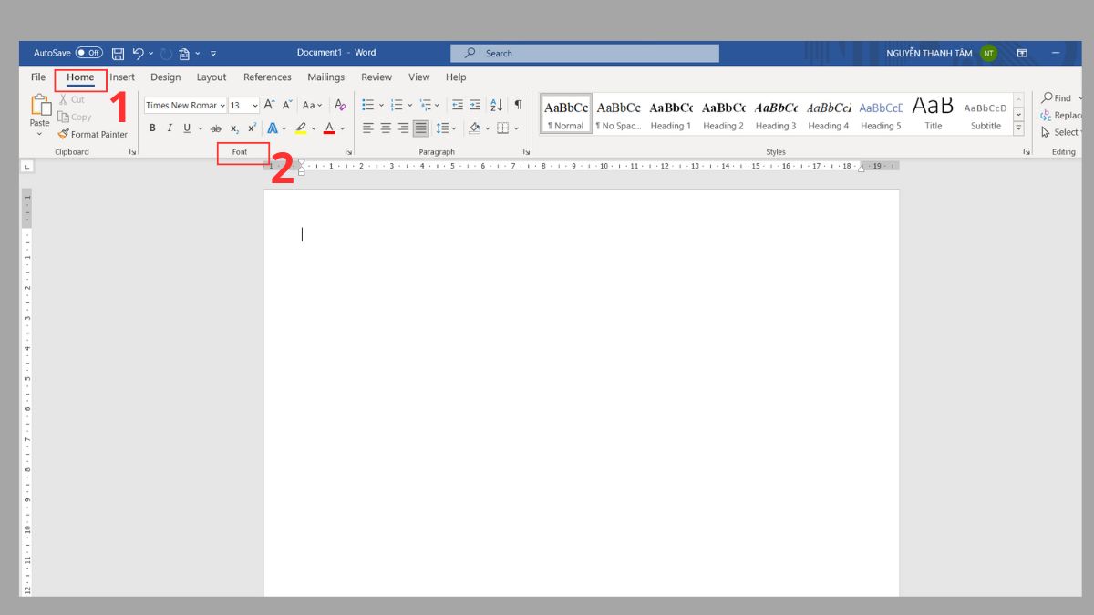Image resolution: width=1094 pixels, height=615 pixels.
Task: Open the font name dropdown
Action: [x=221, y=105]
